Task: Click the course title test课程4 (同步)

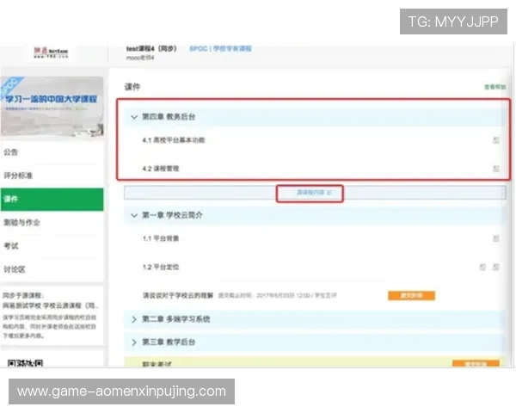Action: pyautogui.click(x=151, y=49)
